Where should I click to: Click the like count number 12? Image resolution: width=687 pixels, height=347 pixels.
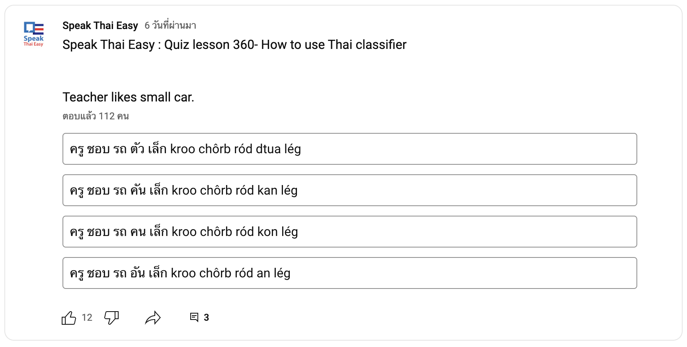87,318
